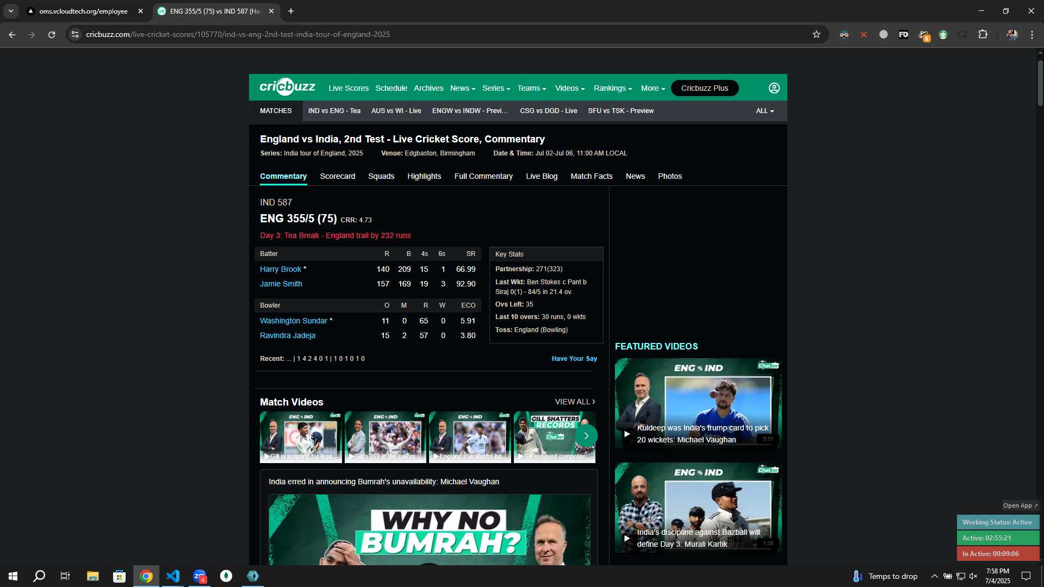The width and height of the screenshot is (1044, 587).
Task: Open the tab search dropdown arrow
Action: point(10,11)
